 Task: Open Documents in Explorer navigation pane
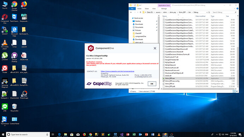[x=139, y=27]
